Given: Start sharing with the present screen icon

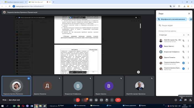Looking at the screenshot, I should [101, 100].
